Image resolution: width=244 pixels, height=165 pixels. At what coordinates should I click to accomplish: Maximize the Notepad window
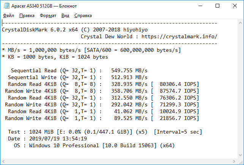pyautogui.click(x=217, y=6)
